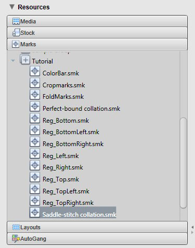The width and height of the screenshot is (195, 248).
Task: Click the Reg_BottomRight.smk mark icon
Action: [x=35, y=142]
